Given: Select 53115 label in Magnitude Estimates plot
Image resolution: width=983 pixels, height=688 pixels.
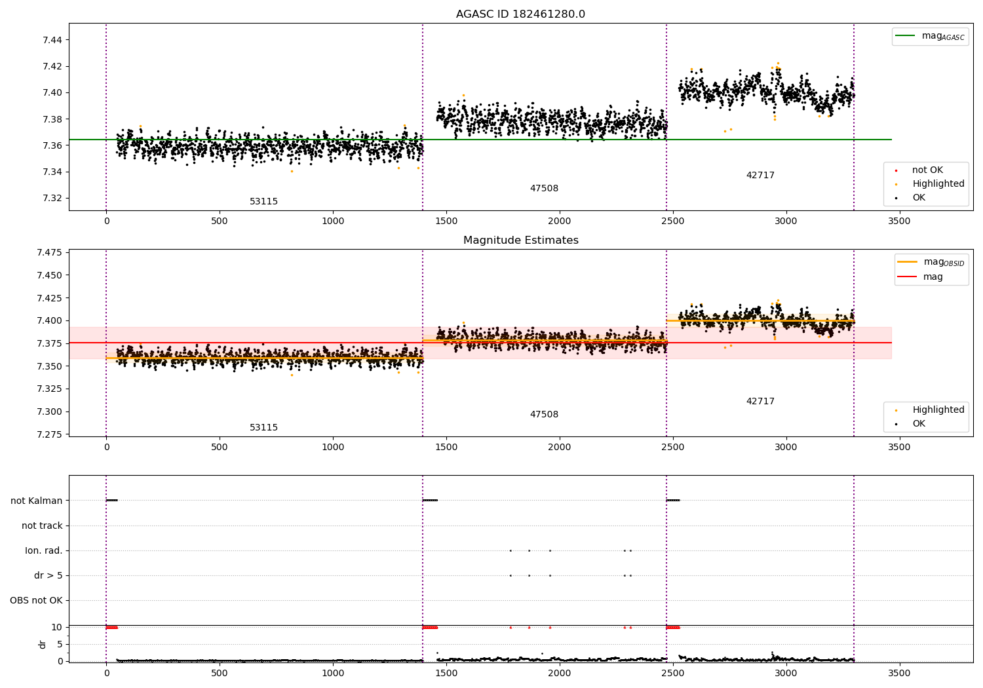Looking at the screenshot, I should [263, 428].
